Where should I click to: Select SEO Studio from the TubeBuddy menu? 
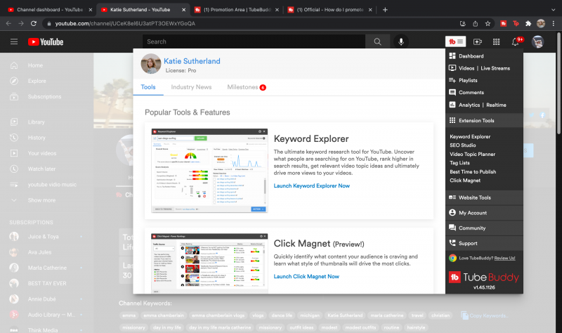point(463,145)
